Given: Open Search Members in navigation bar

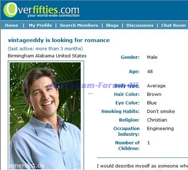Looking at the screenshot, I should click(x=79, y=25).
